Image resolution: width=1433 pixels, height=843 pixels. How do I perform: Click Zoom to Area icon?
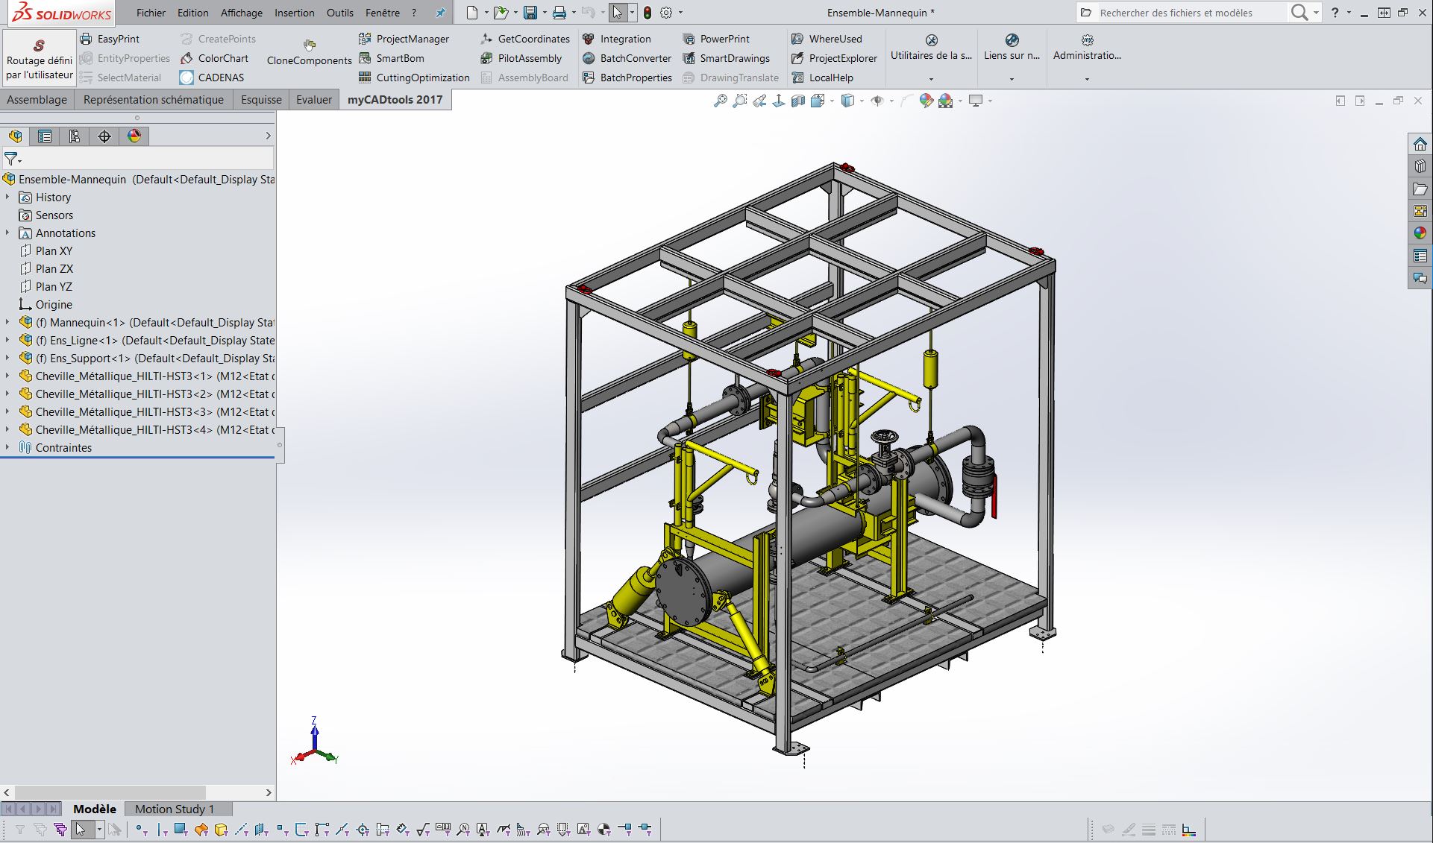(739, 101)
